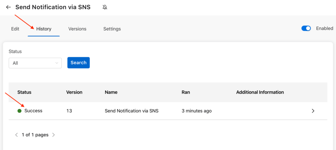Open the Versions tab

click(77, 29)
